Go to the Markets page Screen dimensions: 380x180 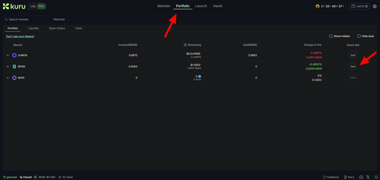coord(164,6)
